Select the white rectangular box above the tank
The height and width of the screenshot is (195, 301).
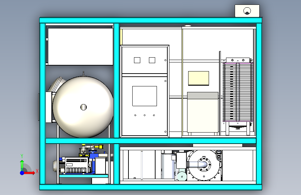pyautogui.click(x=80, y=46)
